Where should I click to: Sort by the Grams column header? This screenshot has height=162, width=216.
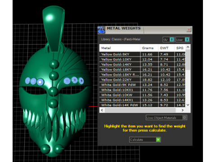(x=149, y=48)
